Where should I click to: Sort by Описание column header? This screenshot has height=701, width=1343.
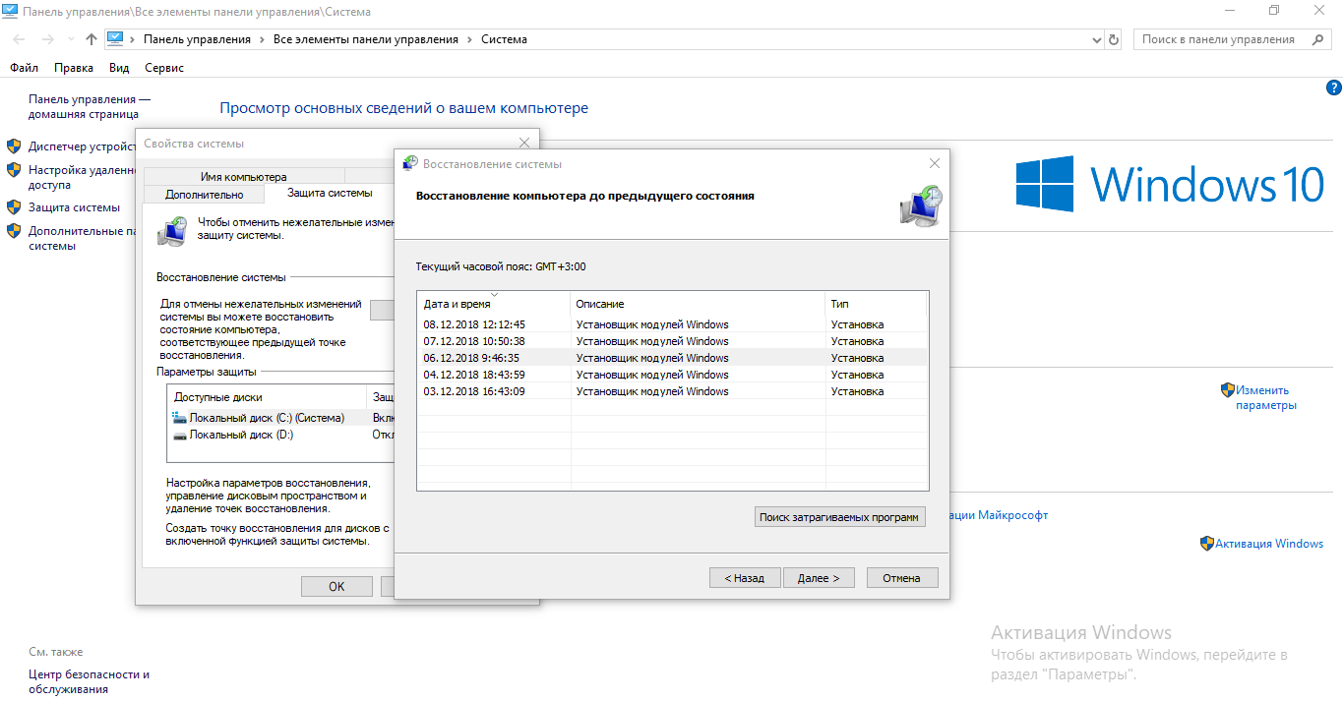(698, 304)
